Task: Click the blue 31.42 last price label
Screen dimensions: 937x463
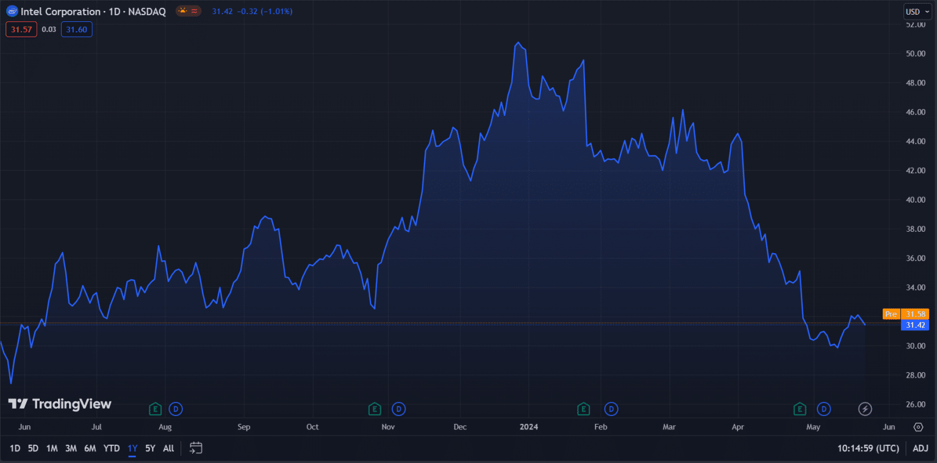Action: pyautogui.click(x=914, y=325)
